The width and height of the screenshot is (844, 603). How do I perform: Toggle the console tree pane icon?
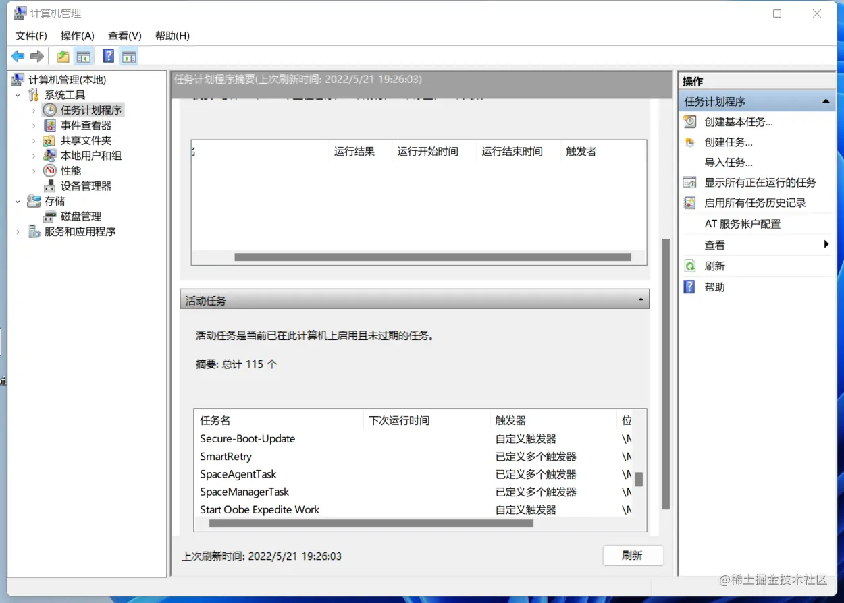[83, 57]
